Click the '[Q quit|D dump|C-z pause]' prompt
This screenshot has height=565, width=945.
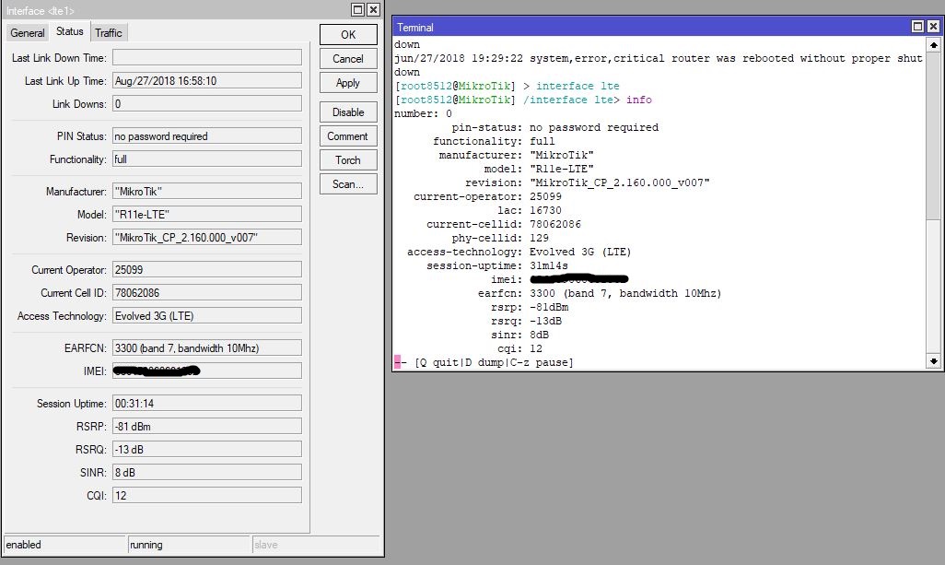coord(494,362)
